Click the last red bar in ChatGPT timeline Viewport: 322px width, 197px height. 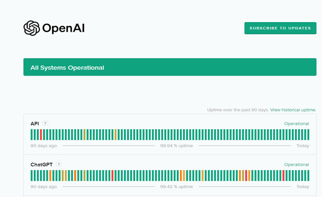point(283,175)
